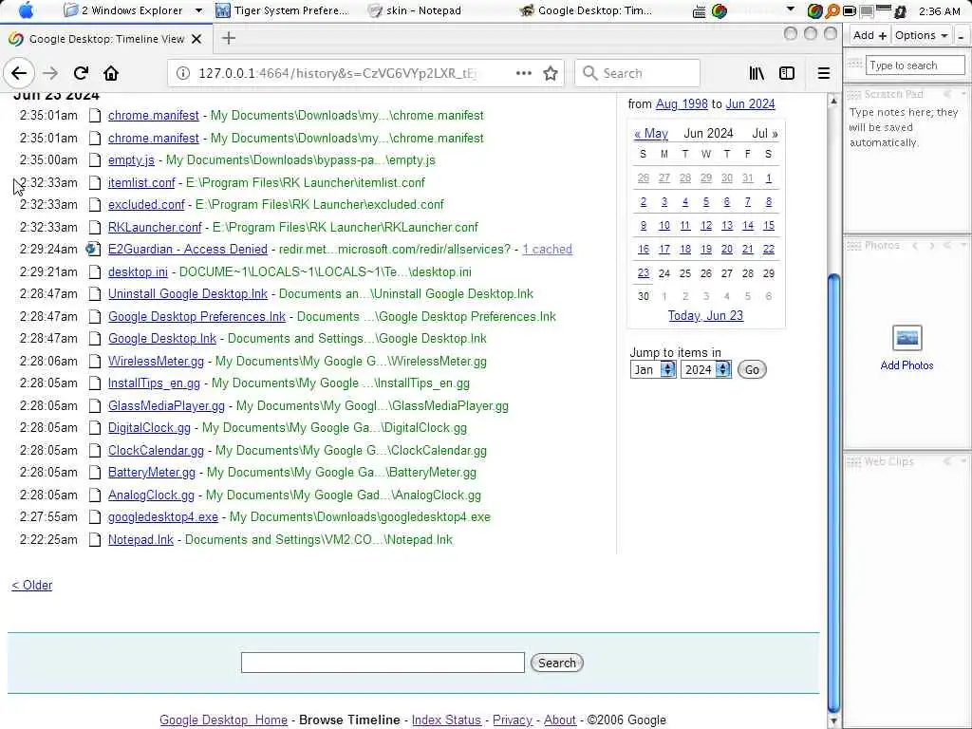Screen dimensions: 972x729
Task: Open the Apple menu
Action: pyautogui.click(x=26, y=10)
